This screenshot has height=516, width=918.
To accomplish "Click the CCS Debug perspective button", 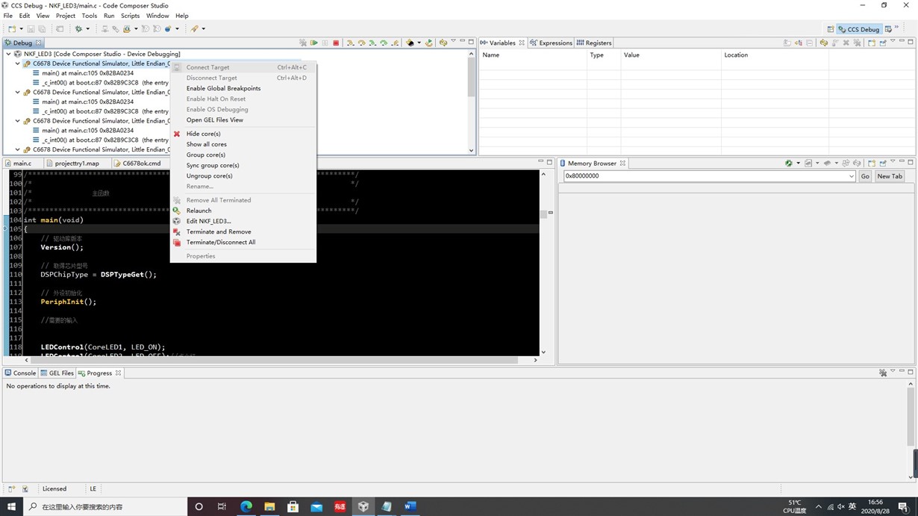I will 858,29.
